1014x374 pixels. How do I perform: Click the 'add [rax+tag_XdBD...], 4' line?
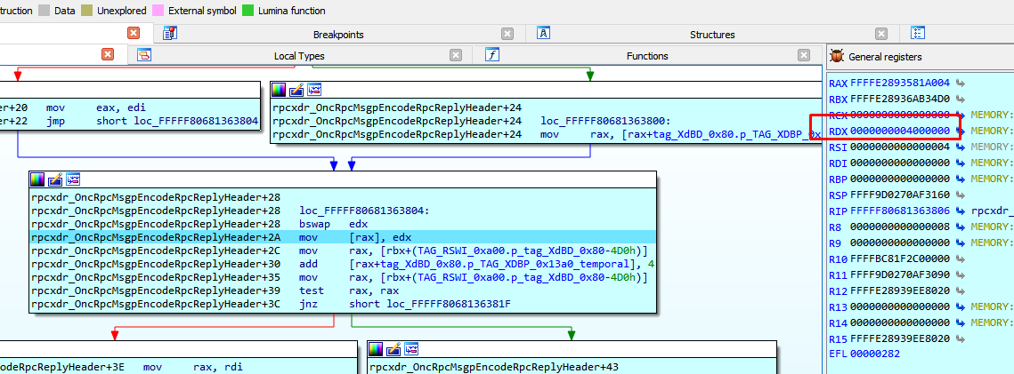[x=343, y=263]
